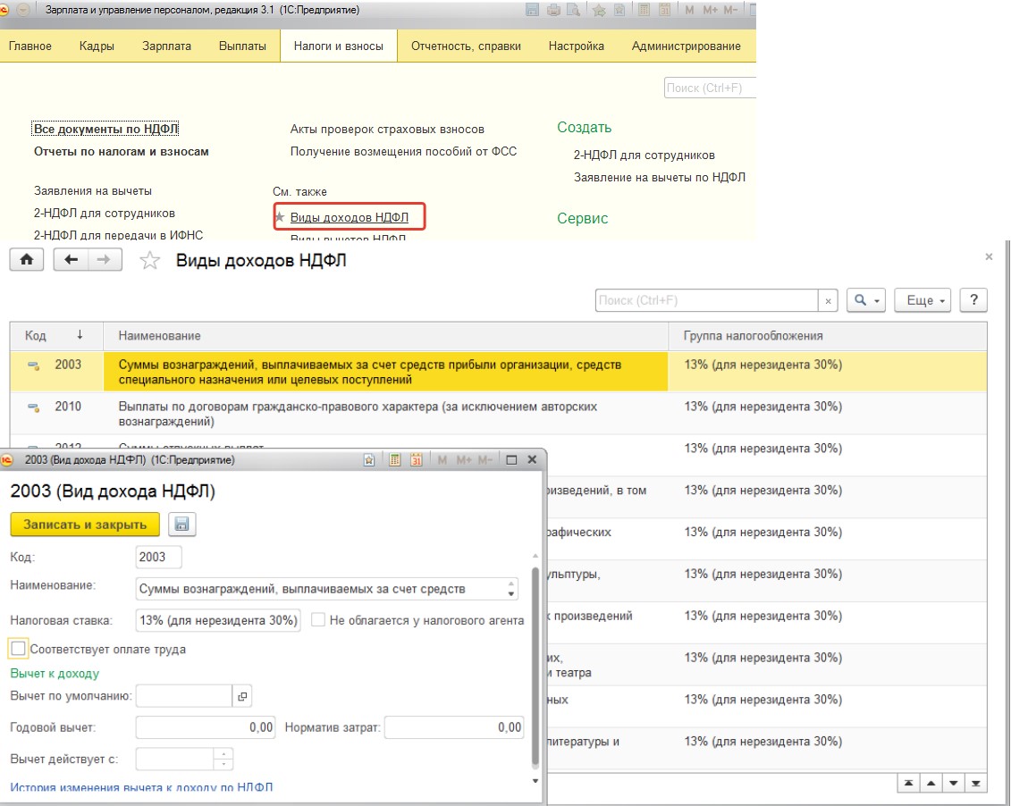Click favorites star-page icon in 2003 dialog title

pyautogui.click(x=369, y=460)
